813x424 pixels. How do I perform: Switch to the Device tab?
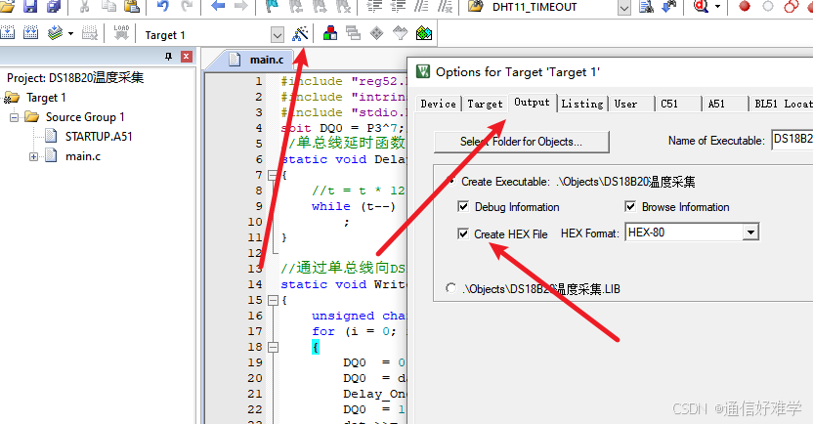click(x=438, y=104)
